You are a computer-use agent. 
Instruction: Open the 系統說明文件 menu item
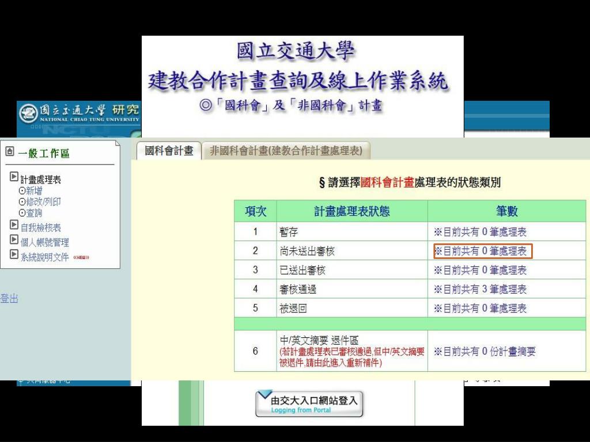point(45,257)
